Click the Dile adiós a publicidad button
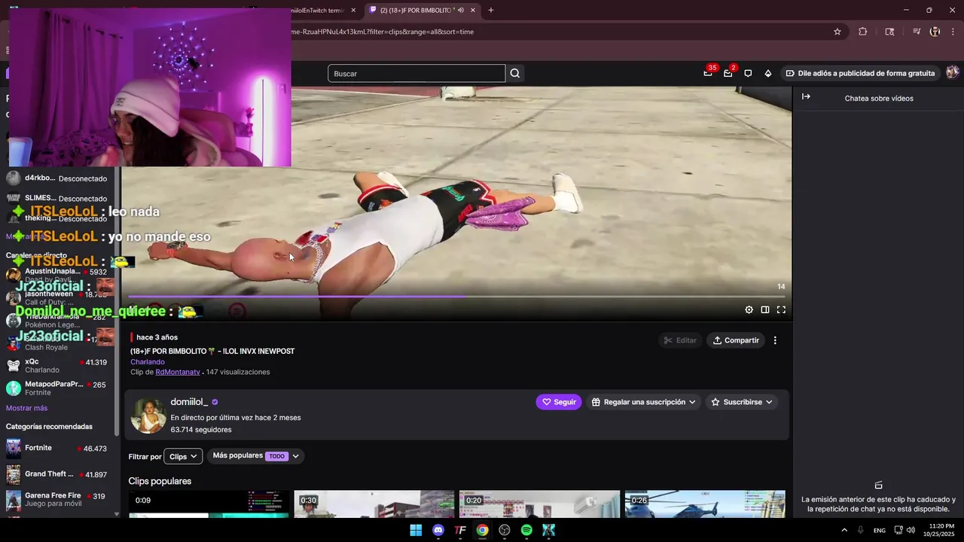Viewport: 964px width, 542px height. click(860, 73)
